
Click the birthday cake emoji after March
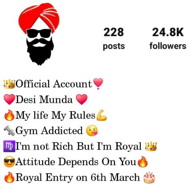(149, 177)
